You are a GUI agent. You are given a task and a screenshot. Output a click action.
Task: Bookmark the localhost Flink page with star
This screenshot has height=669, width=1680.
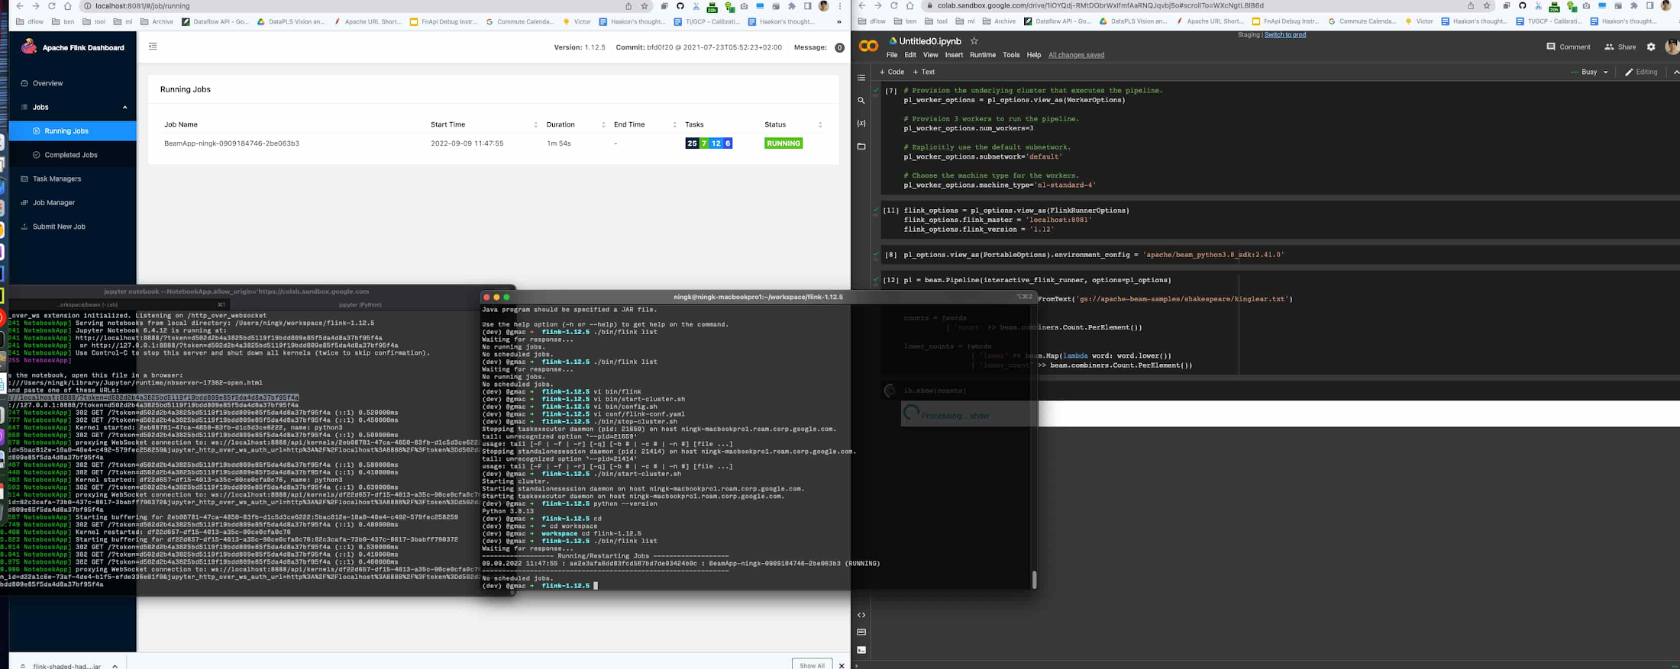click(645, 6)
